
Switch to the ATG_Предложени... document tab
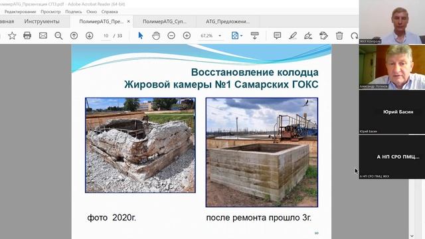pyautogui.click(x=228, y=21)
